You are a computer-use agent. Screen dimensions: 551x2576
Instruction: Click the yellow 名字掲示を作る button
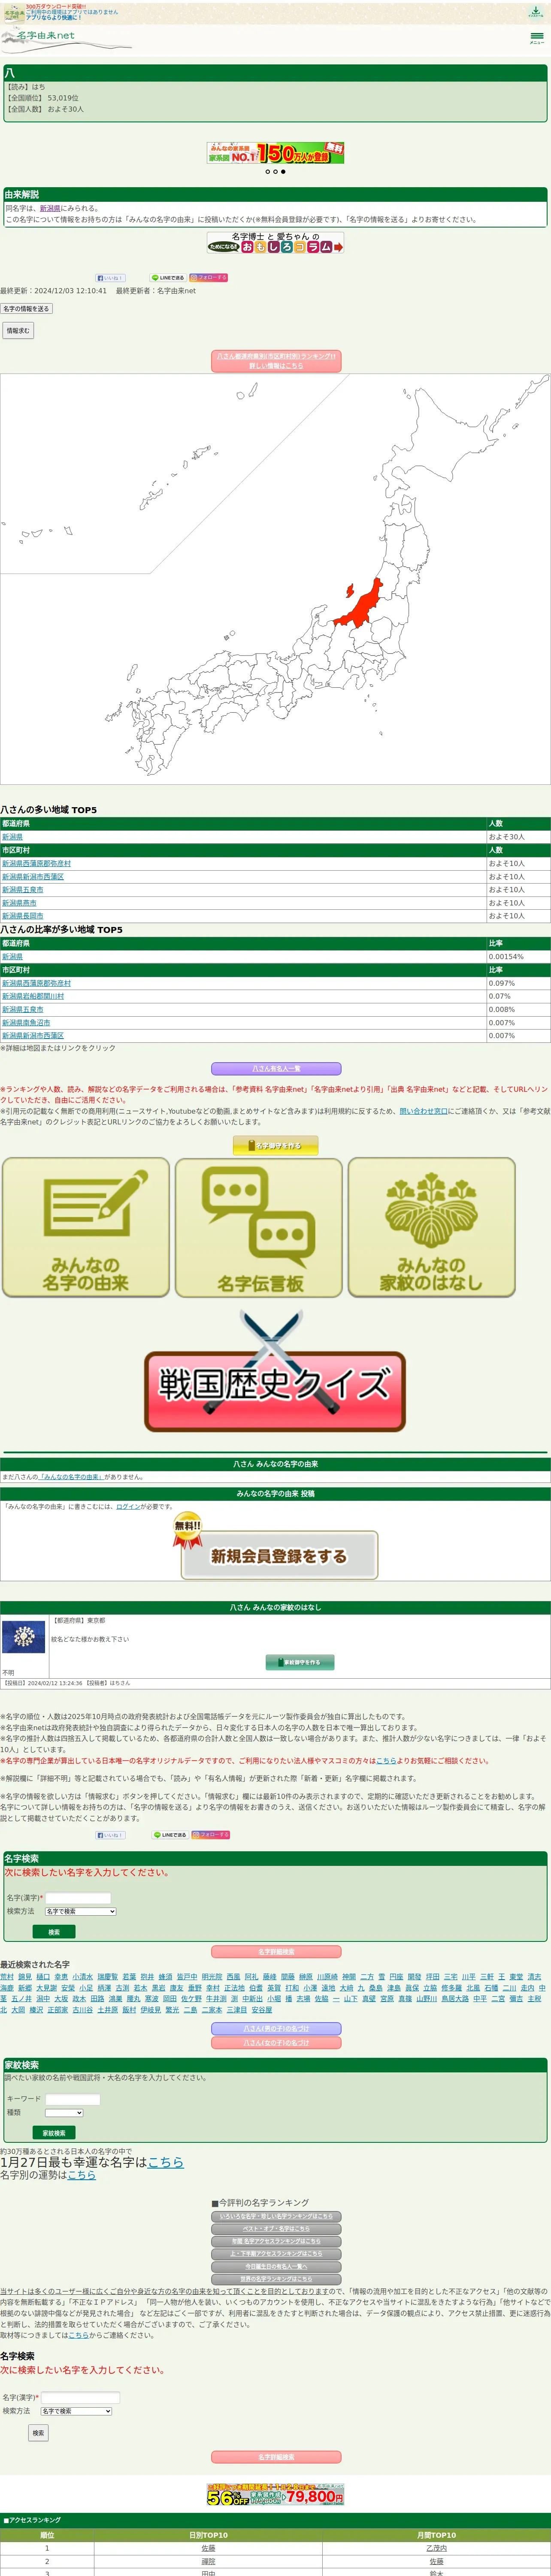276,1146
